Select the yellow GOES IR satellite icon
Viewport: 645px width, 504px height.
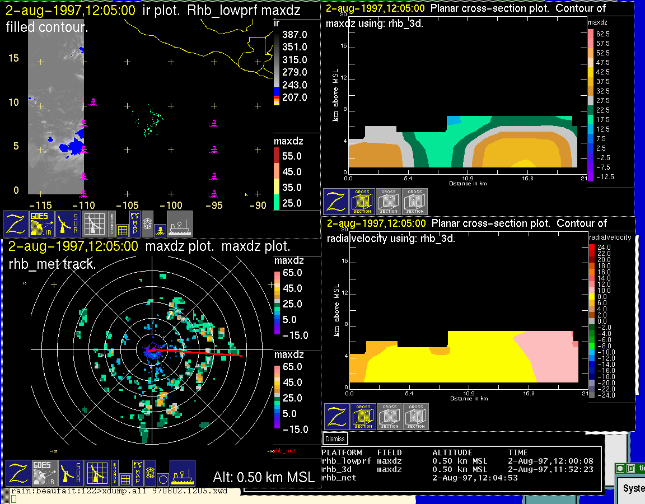coord(42,224)
